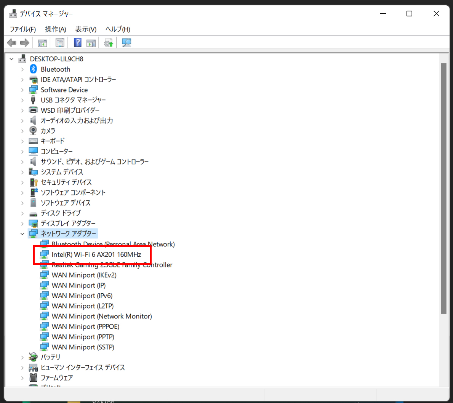Viewport: 453px width, 403px height.
Task: Toggle the action pane toolbar icon
Action: click(x=91, y=43)
